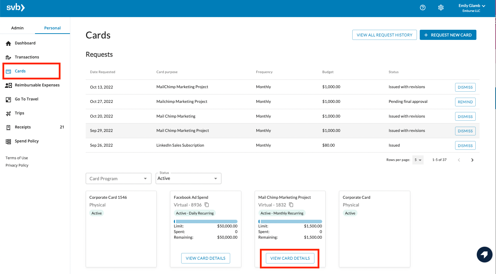The width and height of the screenshot is (496, 274).
Task: Click the Budget column header
Action: 328,72
